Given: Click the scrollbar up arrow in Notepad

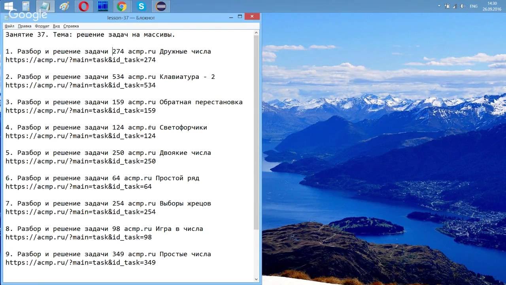Looking at the screenshot, I should [x=256, y=33].
